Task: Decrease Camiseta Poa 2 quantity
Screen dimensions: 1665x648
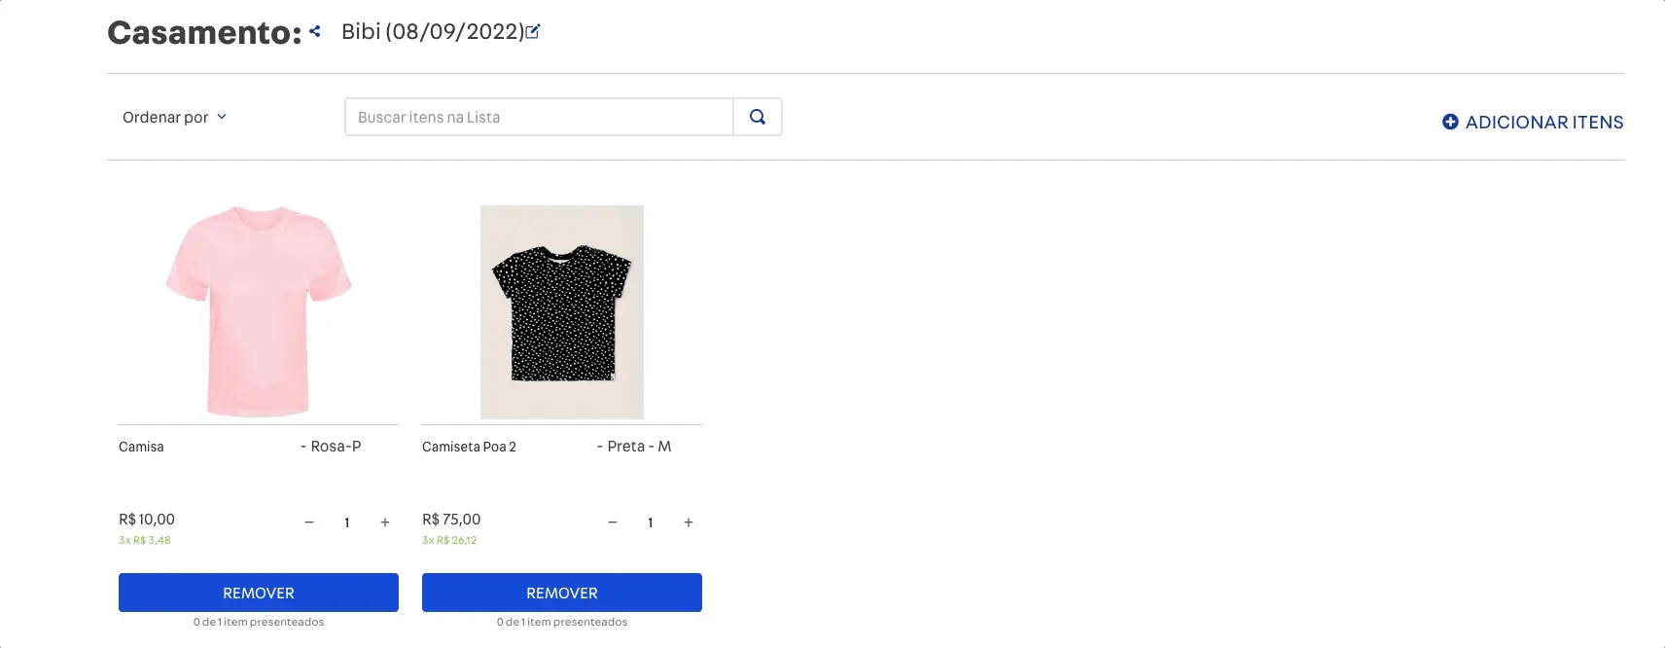Action: pos(612,522)
